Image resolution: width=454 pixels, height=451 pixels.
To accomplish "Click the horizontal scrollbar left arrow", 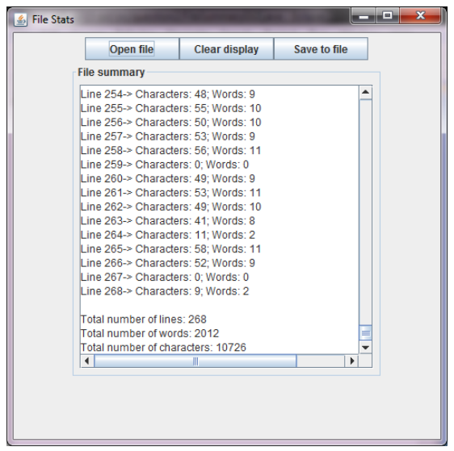I will pyautogui.click(x=87, y=361).
